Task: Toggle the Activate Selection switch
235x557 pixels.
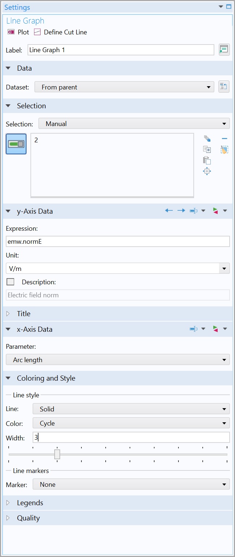Action: pos(16,144)
